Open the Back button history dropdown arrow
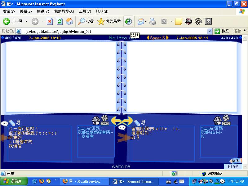This screenshot has width=248, height=186. click(26, 21)
